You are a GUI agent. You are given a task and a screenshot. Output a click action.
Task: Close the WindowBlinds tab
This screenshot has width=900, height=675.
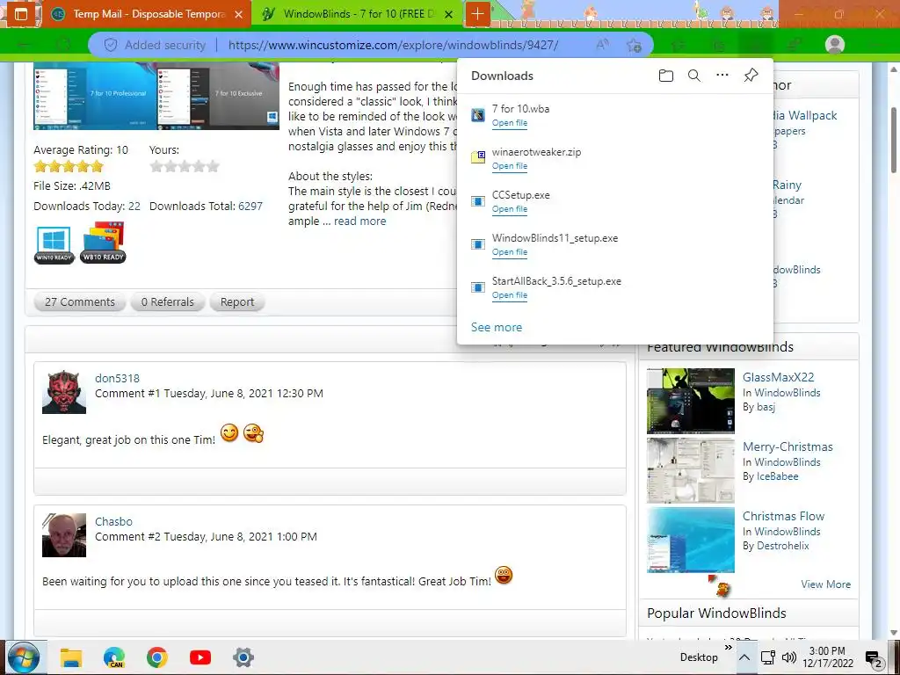[450, 14]
